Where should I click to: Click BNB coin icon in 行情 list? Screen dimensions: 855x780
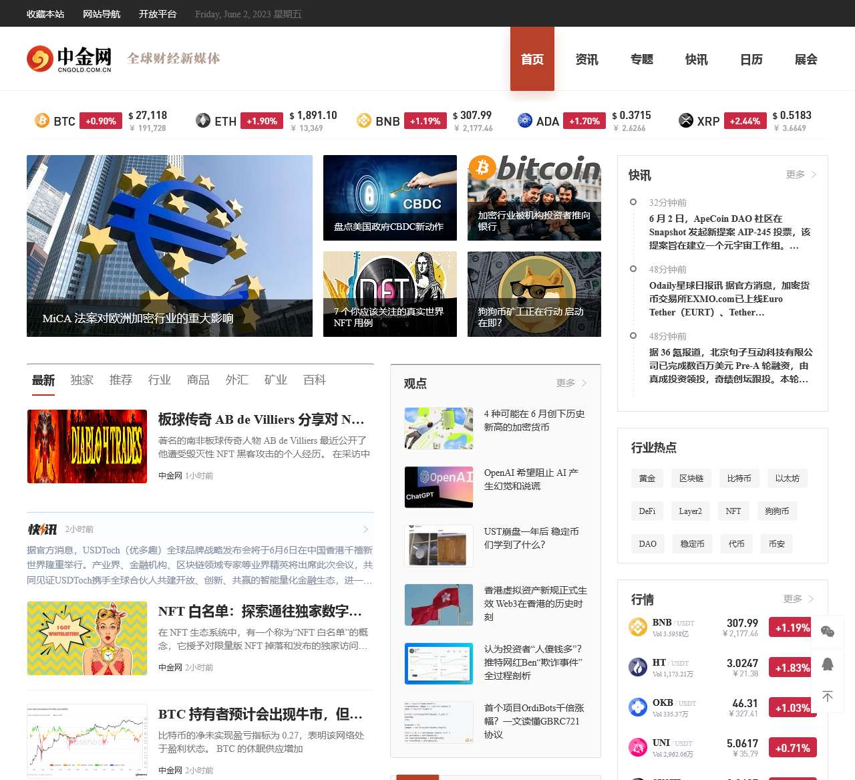tap(638, 627)
